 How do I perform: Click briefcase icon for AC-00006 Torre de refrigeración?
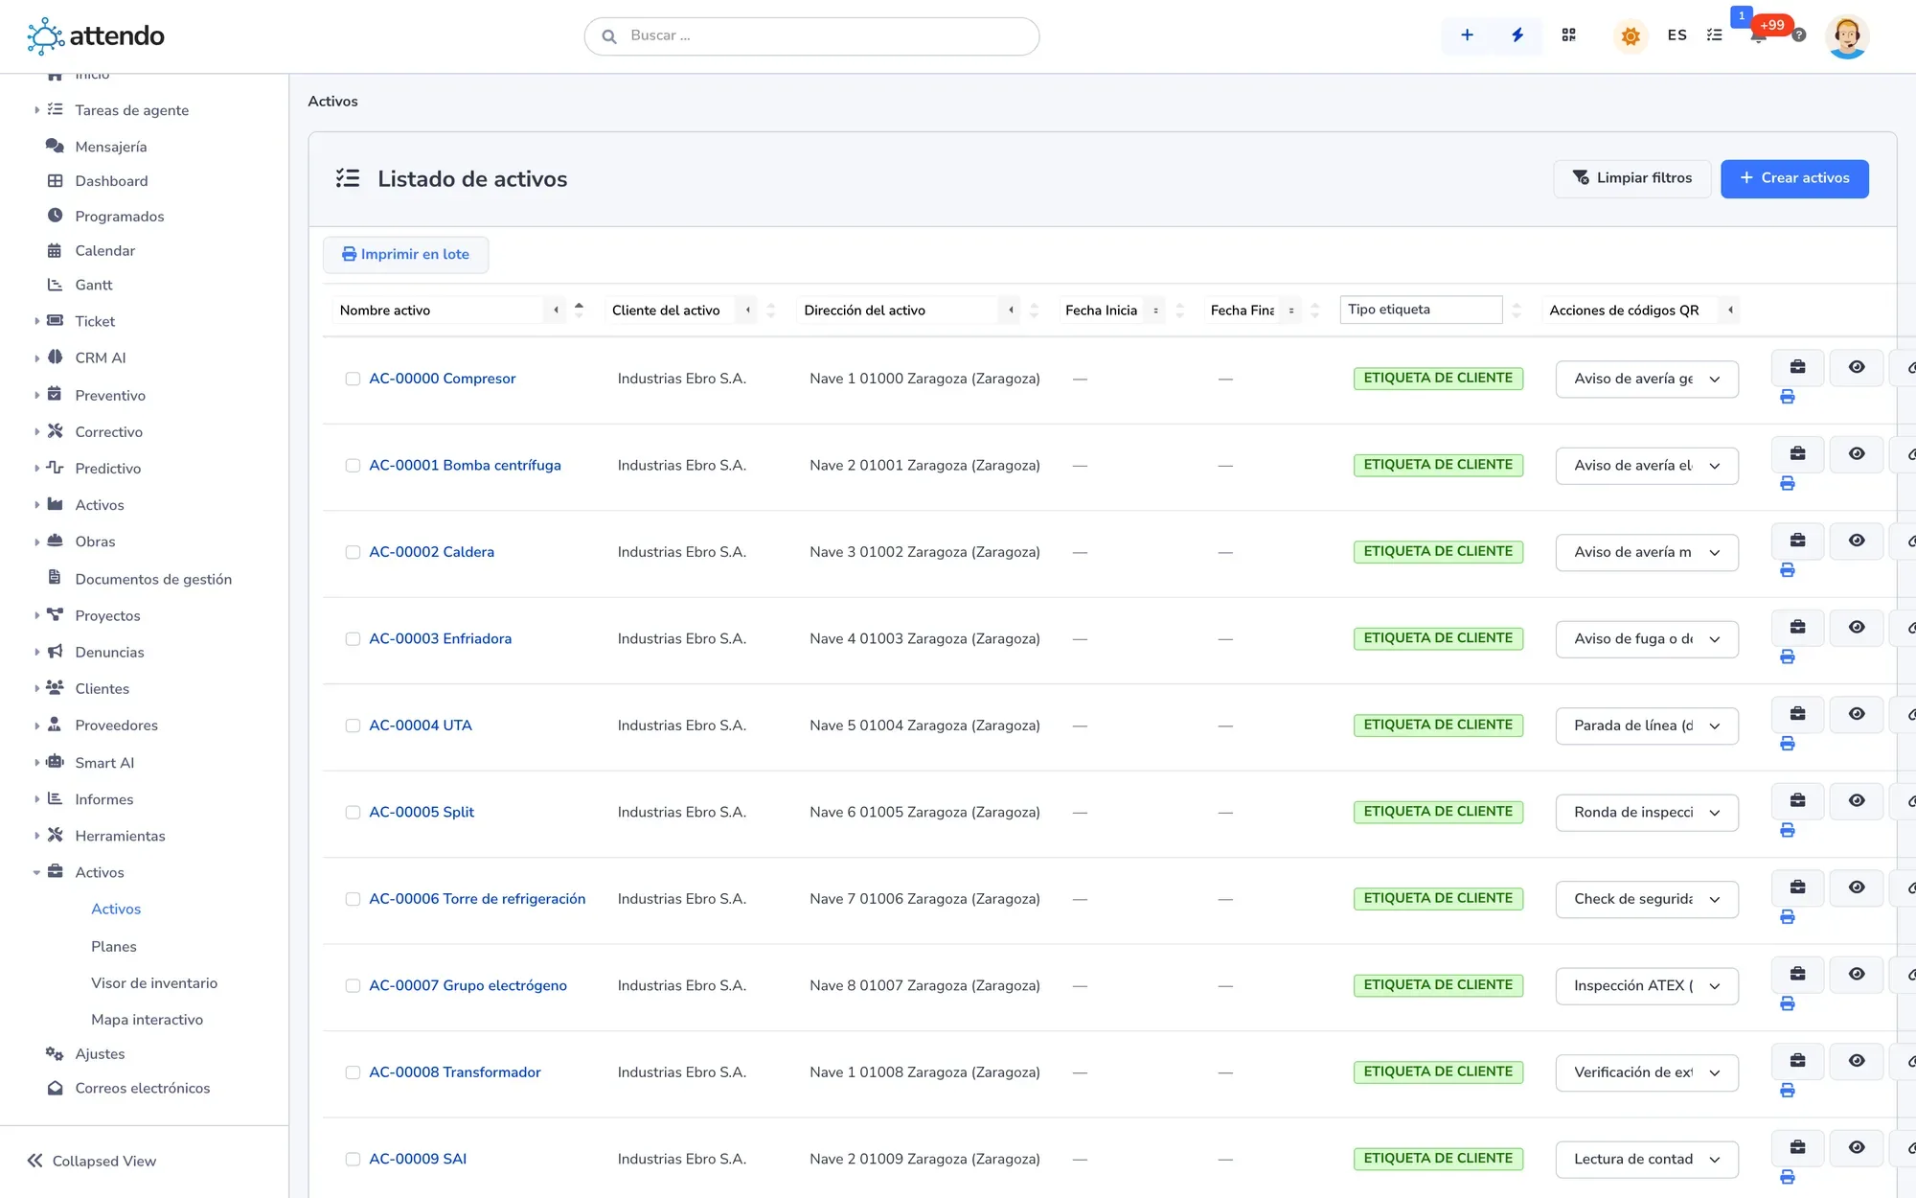tap(1797, 887)
